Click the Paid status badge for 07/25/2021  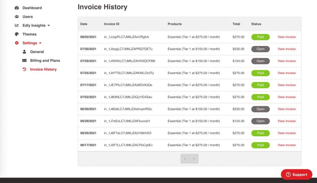[x=260, y=73]
